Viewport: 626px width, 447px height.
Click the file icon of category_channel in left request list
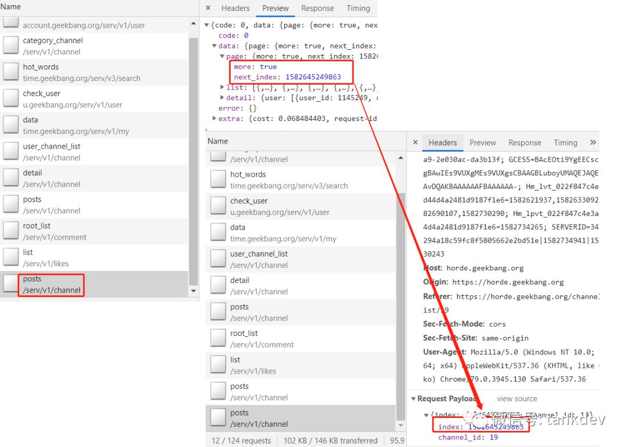pos(11,45)
